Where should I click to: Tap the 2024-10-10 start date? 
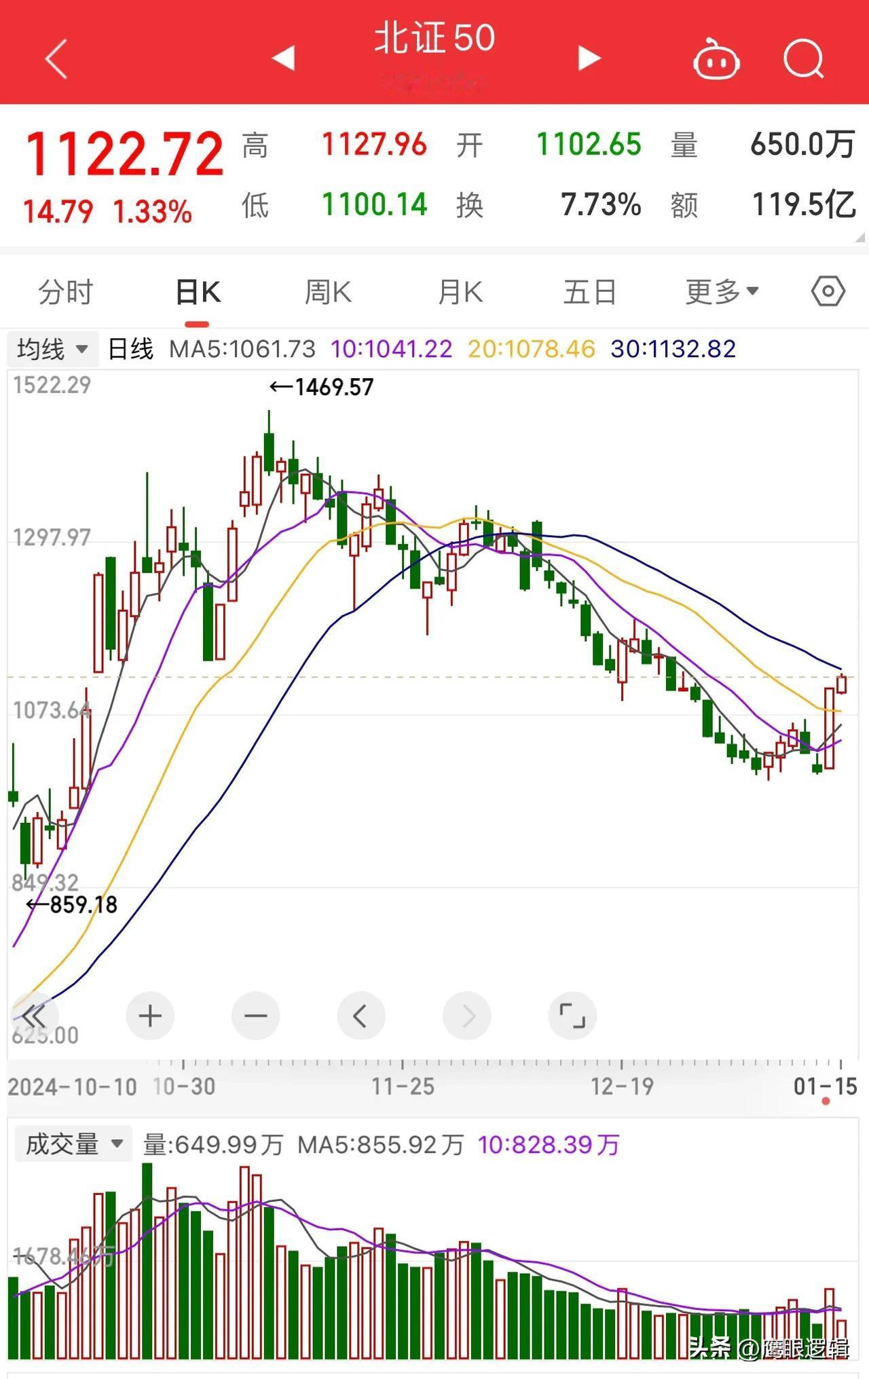(x=72, y=1086)
